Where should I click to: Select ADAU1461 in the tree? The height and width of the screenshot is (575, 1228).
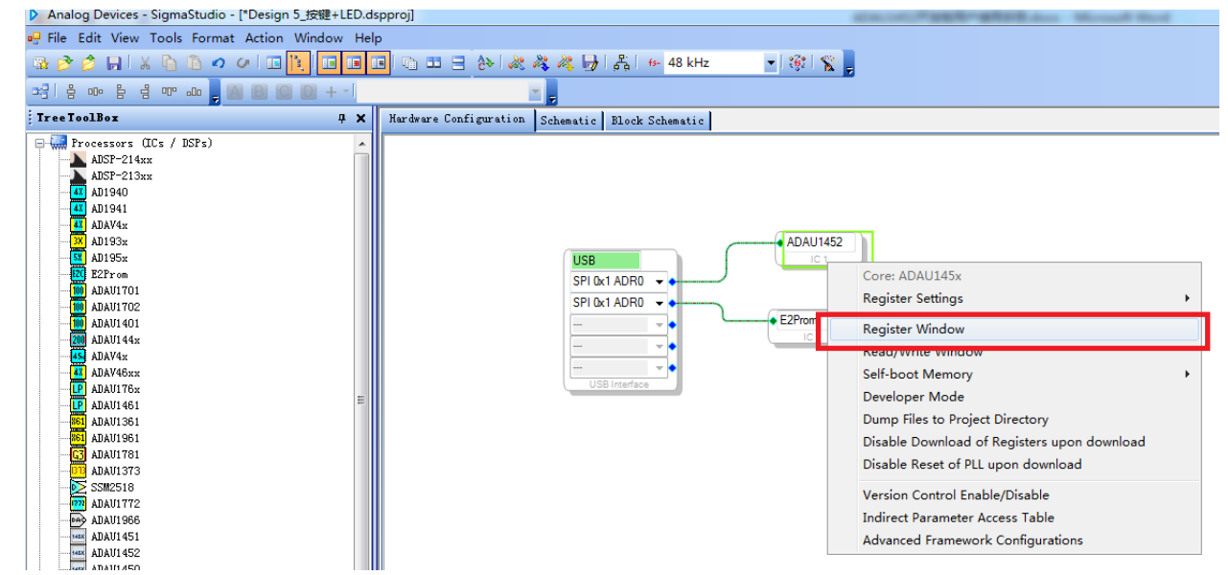tap(115, 405)
